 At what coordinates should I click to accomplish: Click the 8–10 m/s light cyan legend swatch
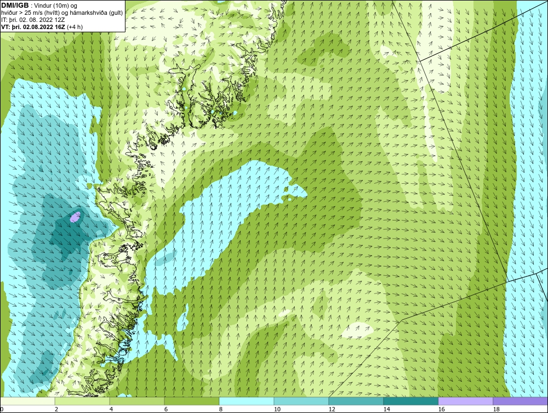click(x=247, y=401)
